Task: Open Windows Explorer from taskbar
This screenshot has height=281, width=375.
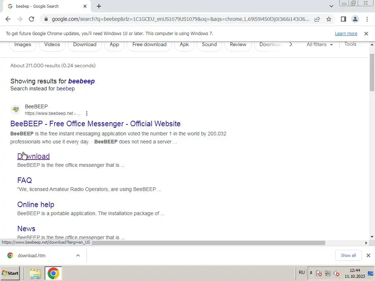Action: (x=35, y=273)
